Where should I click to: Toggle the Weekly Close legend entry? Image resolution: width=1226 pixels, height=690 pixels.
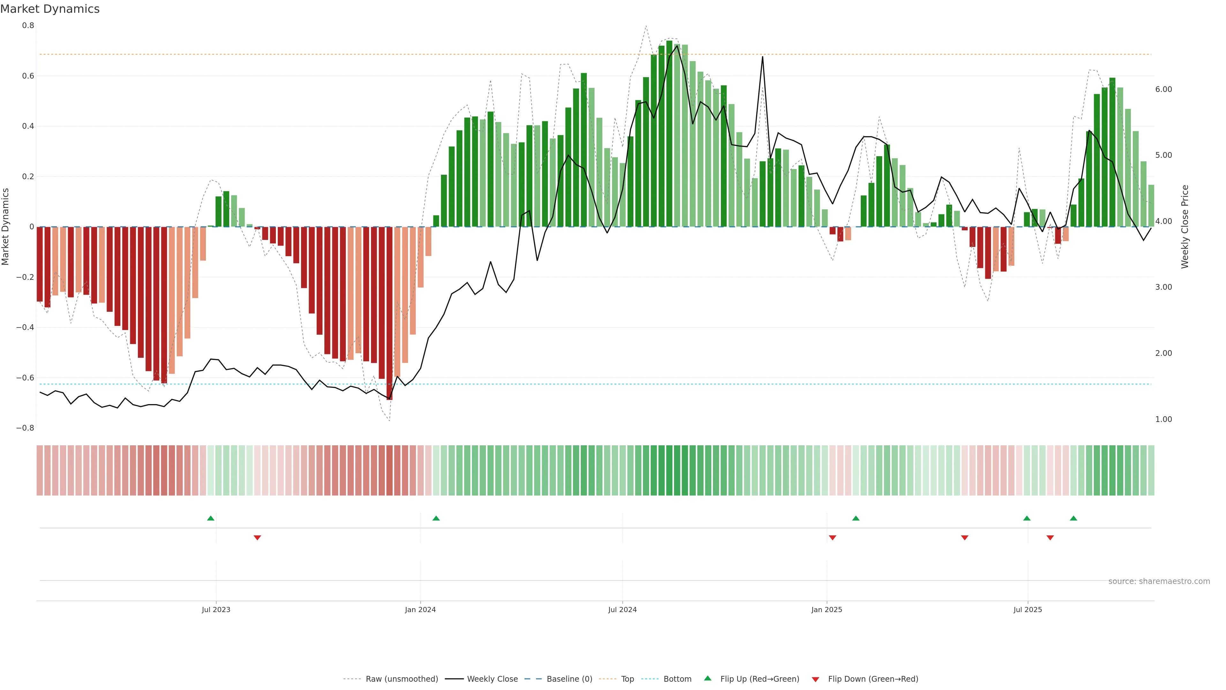coord(492,679)
